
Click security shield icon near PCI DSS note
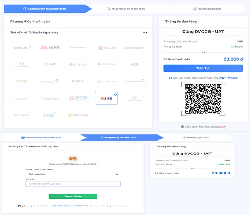coord(20,206)
